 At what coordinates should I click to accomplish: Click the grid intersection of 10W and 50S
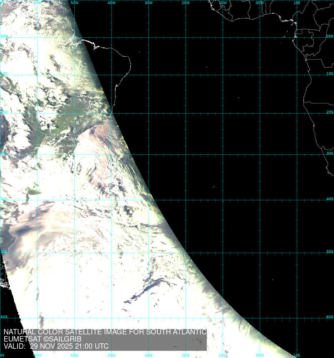(223, 253)
